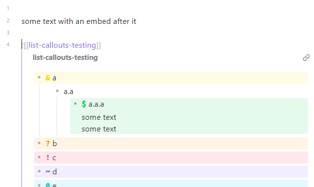
Task: Click the orange callout list item b
Action: pos(171,143)
